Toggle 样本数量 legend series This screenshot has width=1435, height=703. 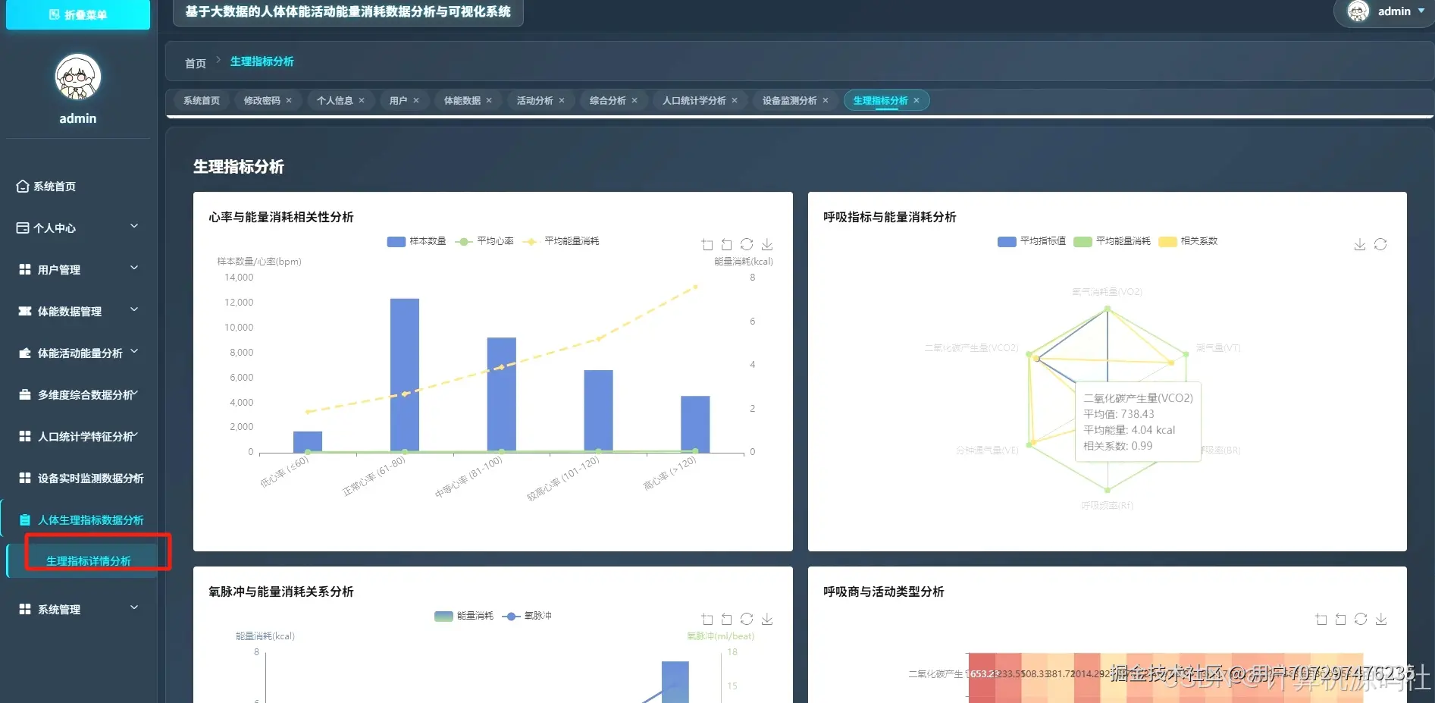pos(416,241)
